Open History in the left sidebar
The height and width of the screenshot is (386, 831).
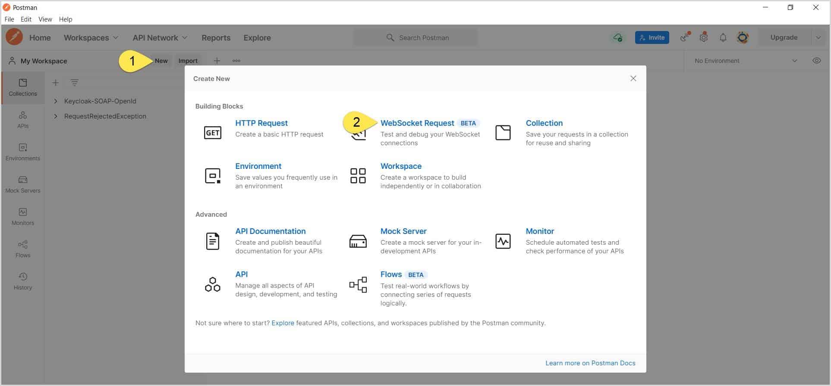pyautogui.click(x=23, y=281)
